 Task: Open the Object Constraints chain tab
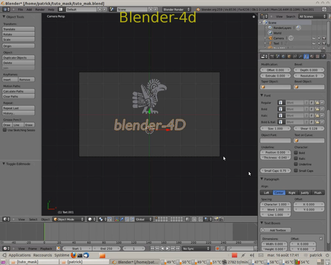coord(295,56)
